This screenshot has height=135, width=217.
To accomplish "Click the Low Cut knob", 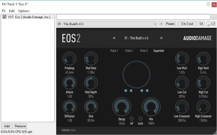I will coord(182,83).
